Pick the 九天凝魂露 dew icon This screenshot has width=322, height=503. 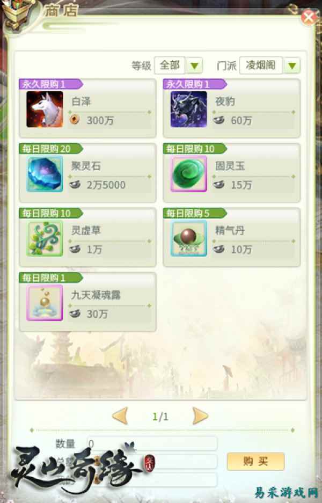pos(45,303)
